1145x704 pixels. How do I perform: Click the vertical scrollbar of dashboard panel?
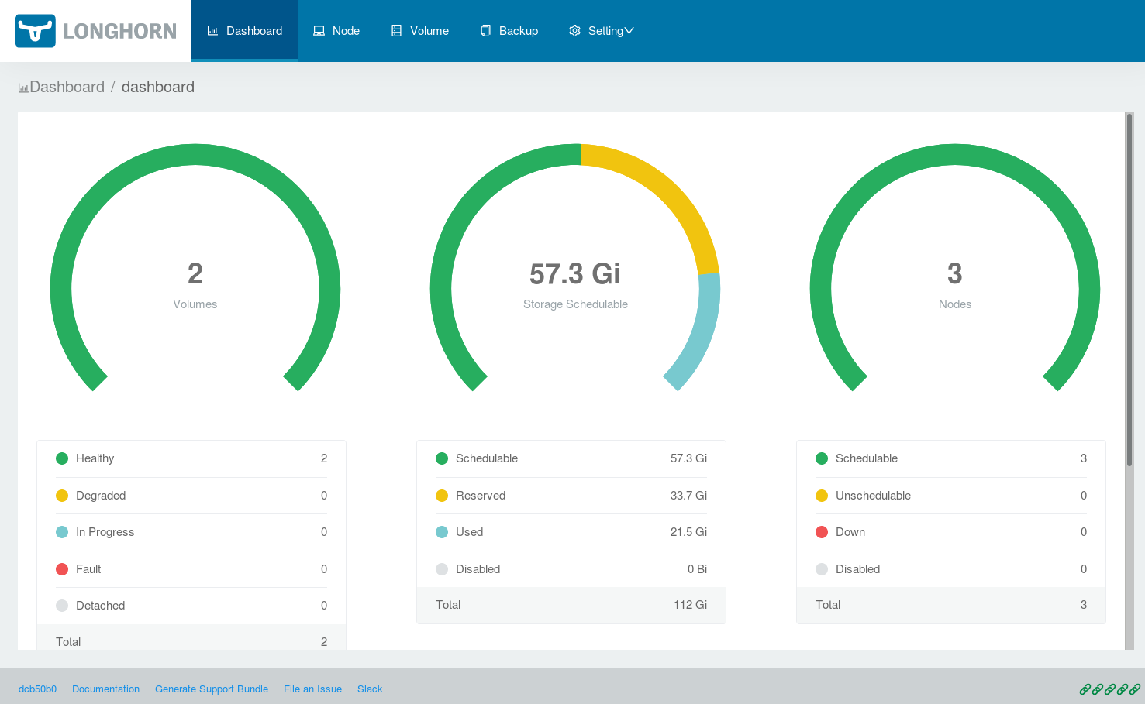coord(1129,290)
